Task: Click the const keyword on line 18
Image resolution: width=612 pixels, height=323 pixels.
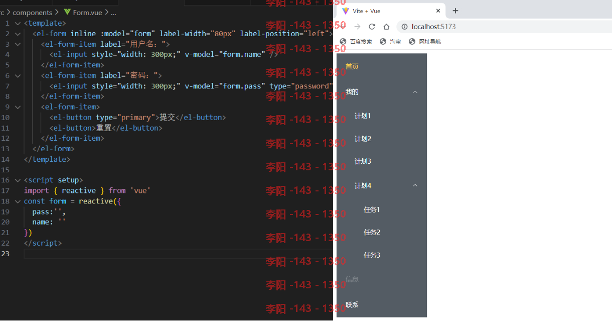Action: [34, 201]
